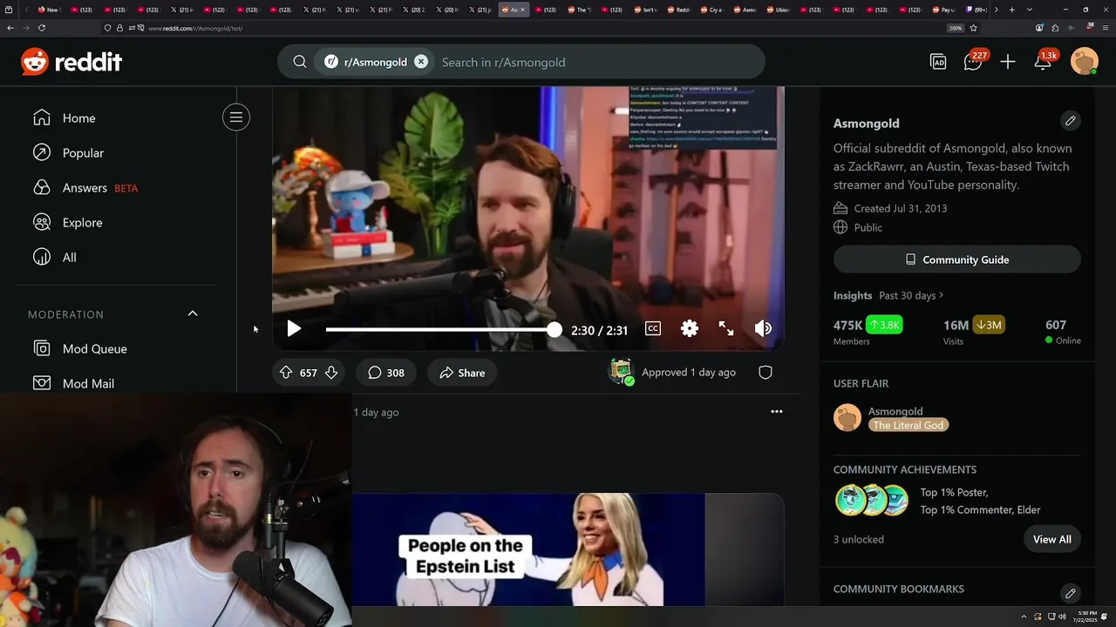Collapse the sidebar with the hamburger button
The height and width of the screenshot is (627, 1116).
(x=236, y=118)
